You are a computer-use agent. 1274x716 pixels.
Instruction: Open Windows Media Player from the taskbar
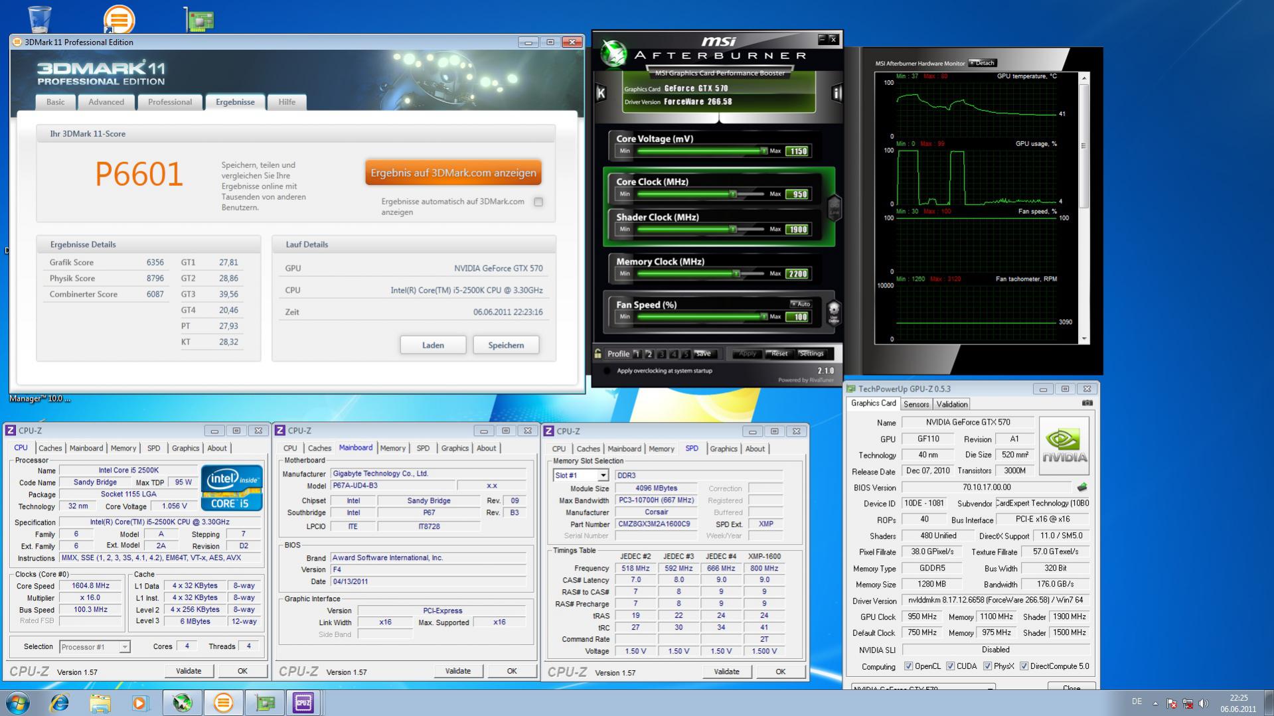(140, 702)
